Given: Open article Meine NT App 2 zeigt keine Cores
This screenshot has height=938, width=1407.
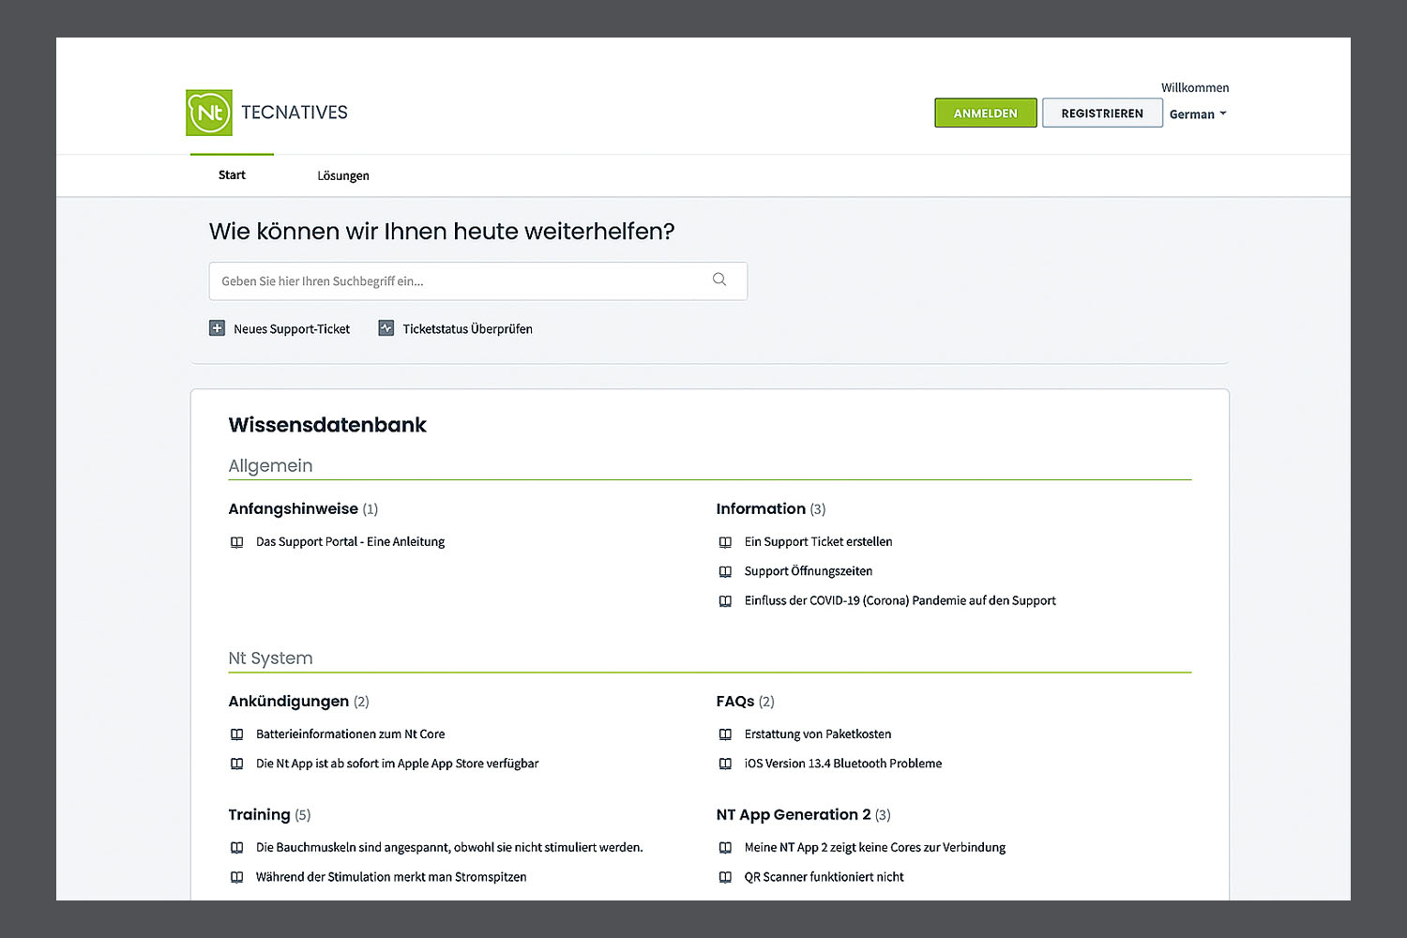Looking at the screenshot, I should click(875, 848).
